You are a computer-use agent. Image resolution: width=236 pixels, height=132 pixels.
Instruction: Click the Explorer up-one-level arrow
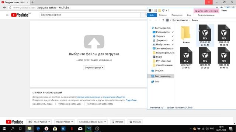click(163, 20)
